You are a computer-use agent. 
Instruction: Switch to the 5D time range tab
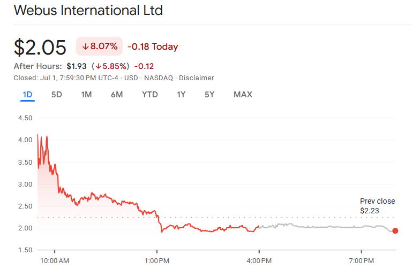pos(56,95)
